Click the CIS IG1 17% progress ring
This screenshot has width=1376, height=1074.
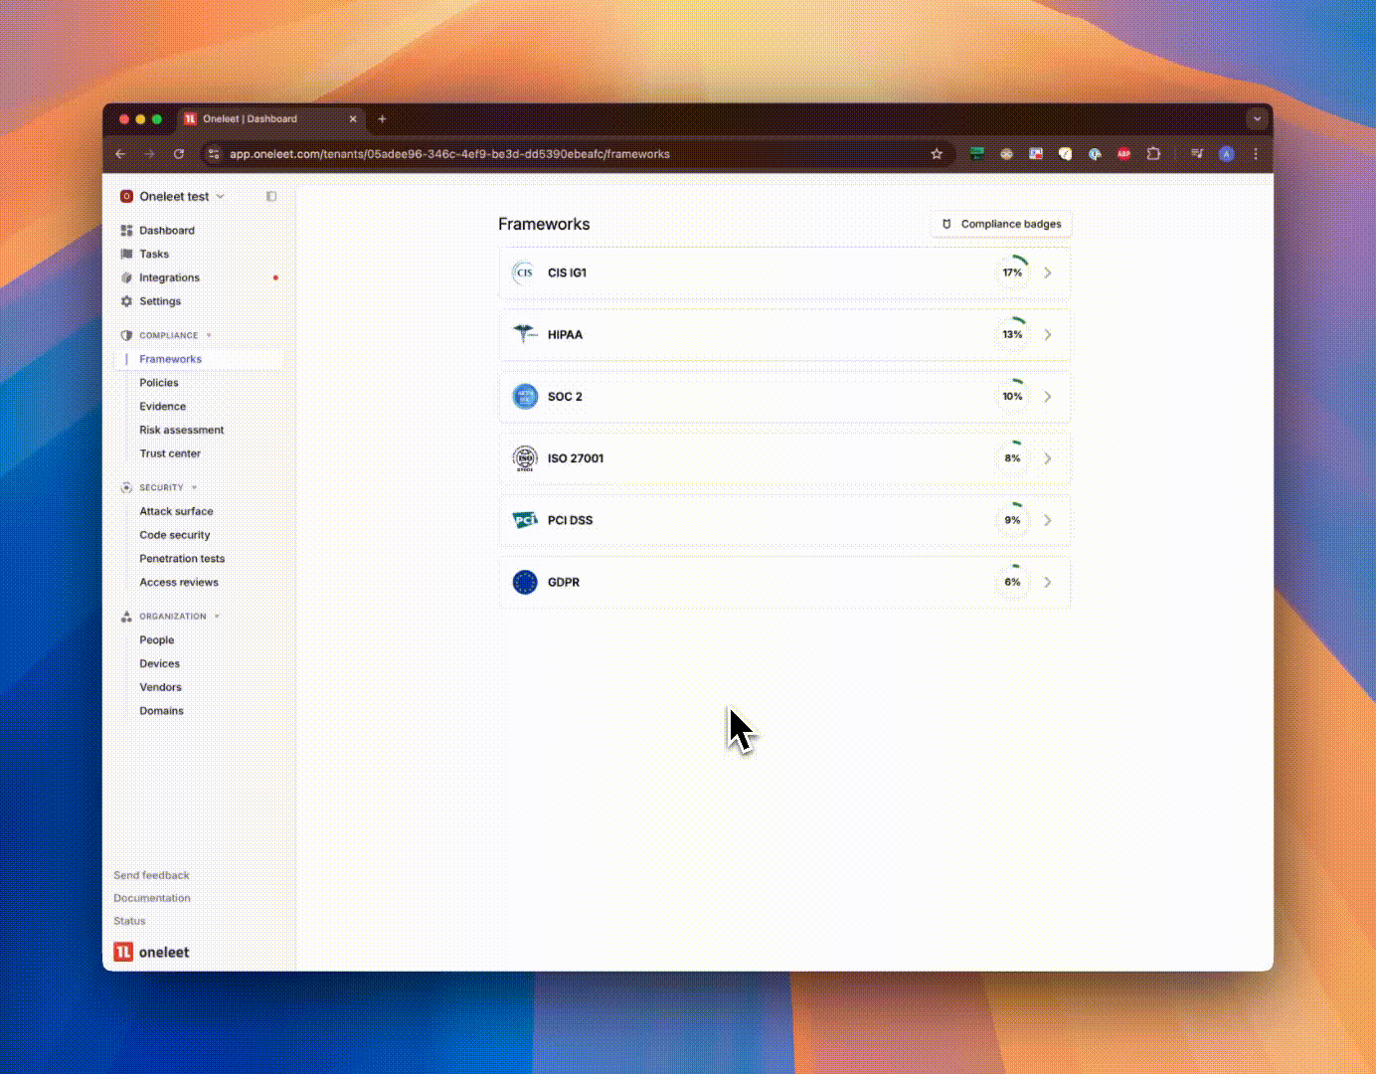point(1012,272)
